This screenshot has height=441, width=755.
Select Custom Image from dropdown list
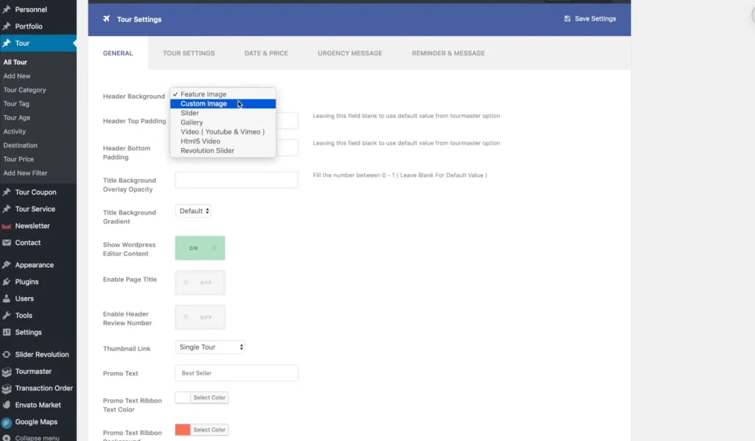[204, 104]
